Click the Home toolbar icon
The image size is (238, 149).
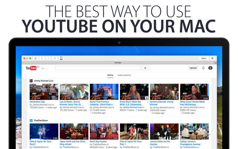coord(35,58)
